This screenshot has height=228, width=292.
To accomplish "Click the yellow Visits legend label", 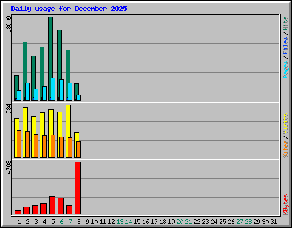I will [285, 124].
